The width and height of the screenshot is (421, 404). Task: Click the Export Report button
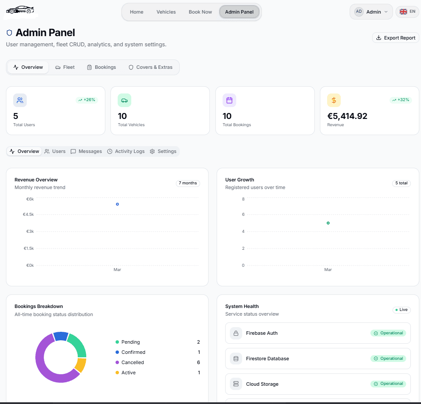point(395,37)
